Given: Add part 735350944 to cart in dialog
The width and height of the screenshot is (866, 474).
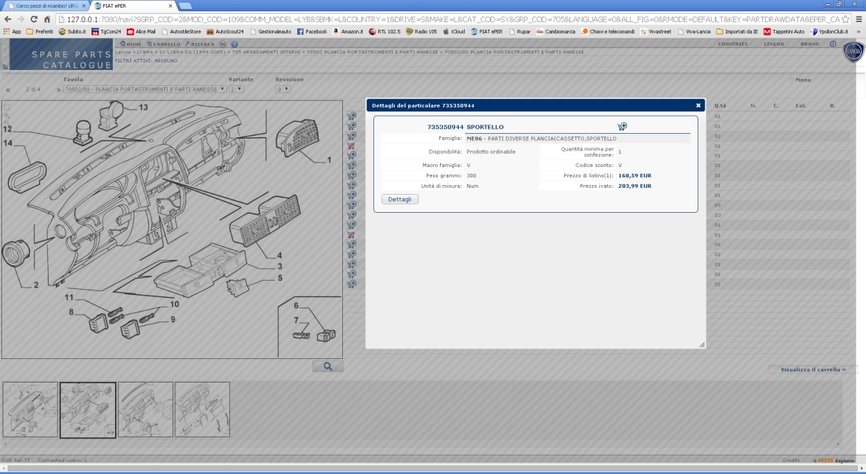Looking at the screenshot, I should pyautogui.click(x=621, y=126).
